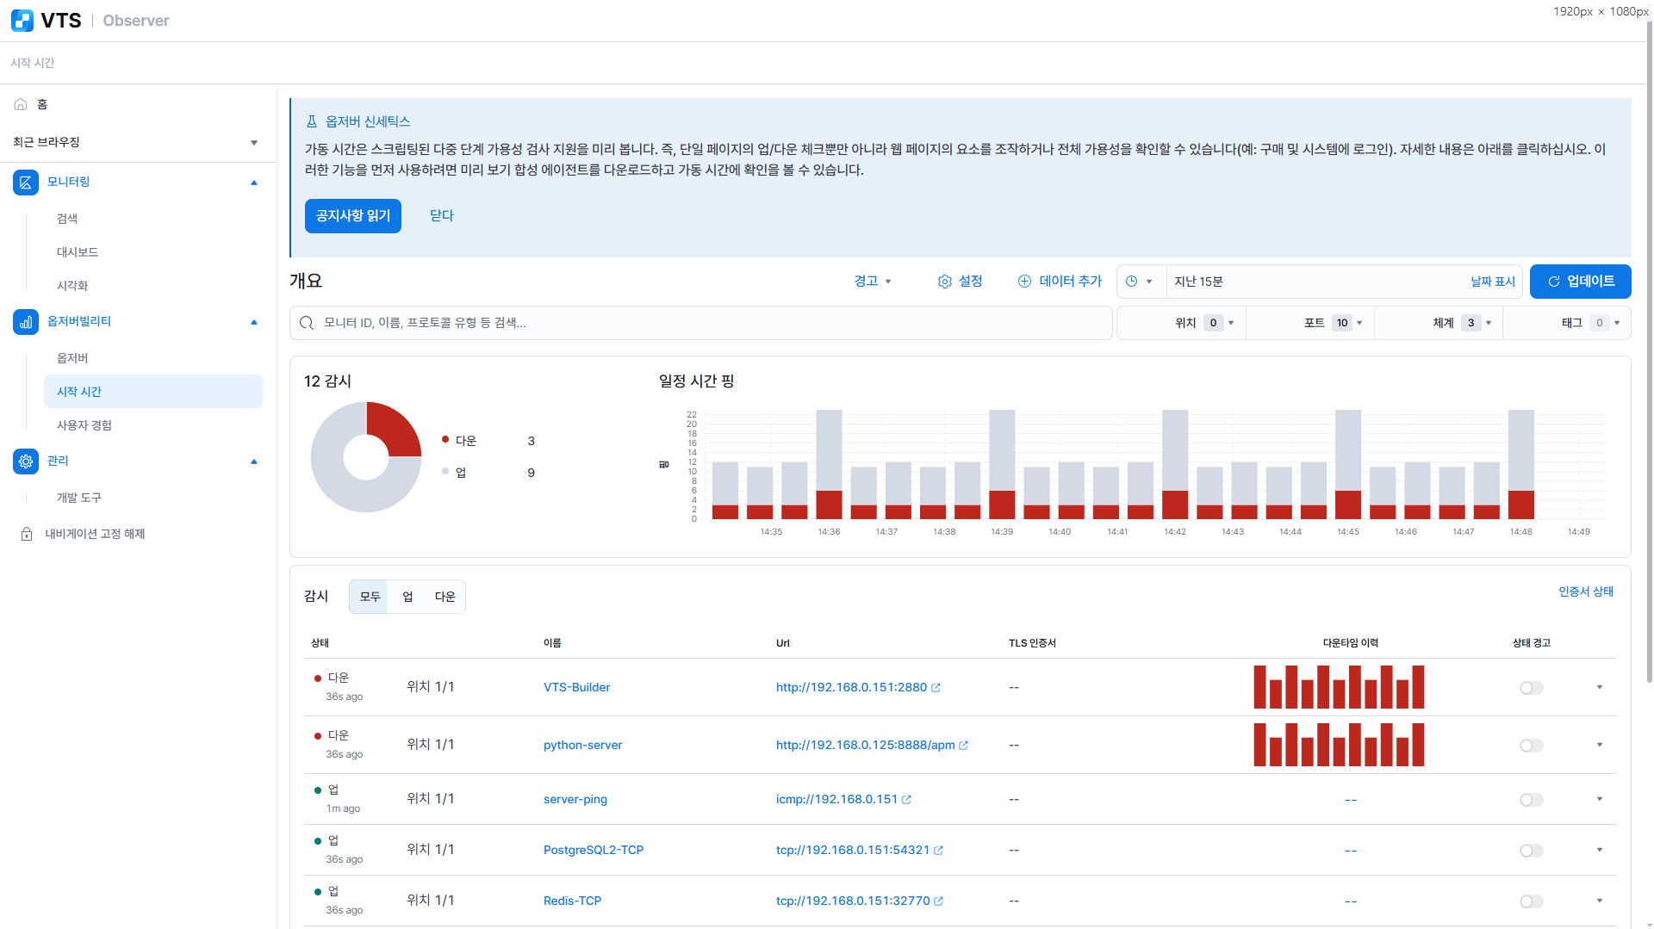Toggle status alert for server-ping
This screenshot has height=929, width=1654.
[x=1532, y=800]
